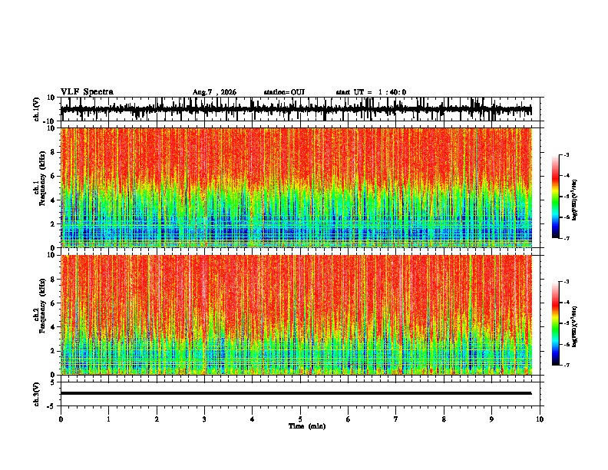
Task: Click the '6' kHz tick on ch.1 spectrogram axis
Action: click(x=54, y=176)
